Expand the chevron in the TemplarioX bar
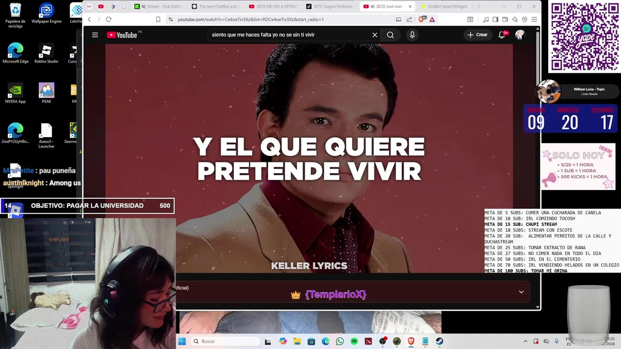 [521, 292]
